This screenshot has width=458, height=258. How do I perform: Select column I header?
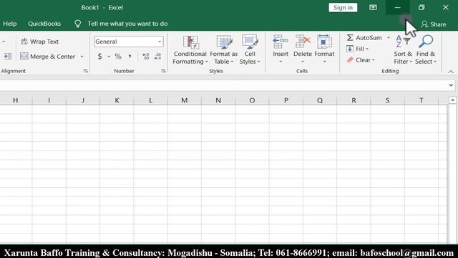tap(49, 100)
